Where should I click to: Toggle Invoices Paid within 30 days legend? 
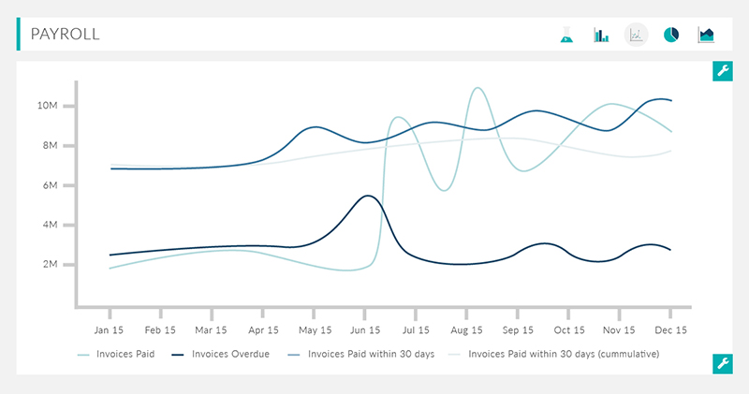(361, 354)
